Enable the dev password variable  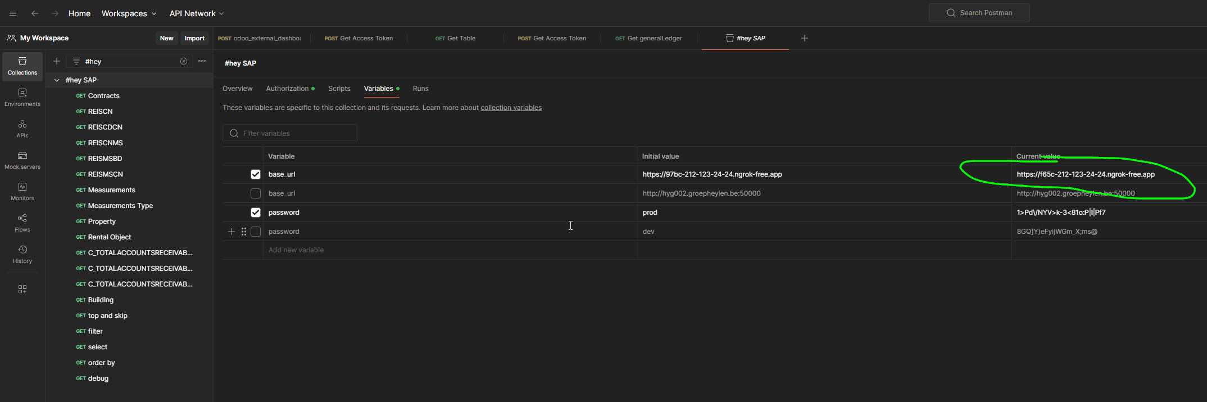coord(256,232)
